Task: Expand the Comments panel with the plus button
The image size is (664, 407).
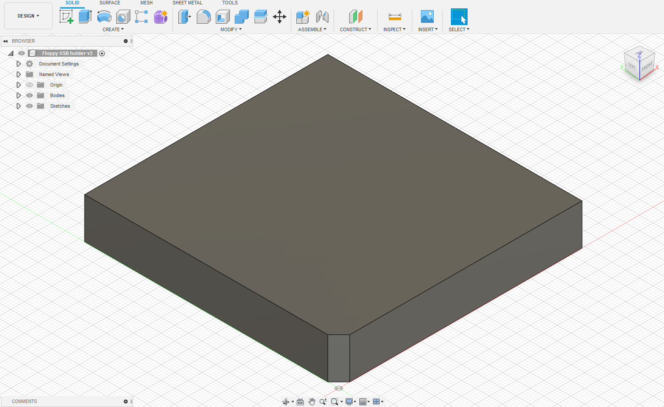Action: click(125, 401)
